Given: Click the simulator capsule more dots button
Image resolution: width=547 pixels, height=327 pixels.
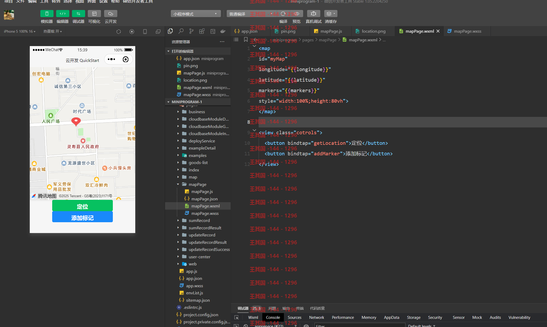Looking at the screenshot, I should click(111, 59).
